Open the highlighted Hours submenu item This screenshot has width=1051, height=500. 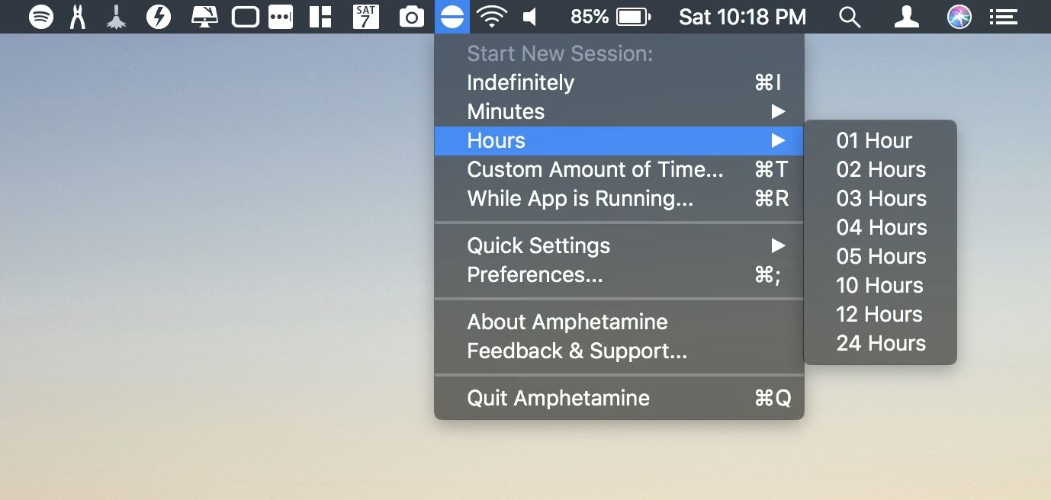[496, 140]
